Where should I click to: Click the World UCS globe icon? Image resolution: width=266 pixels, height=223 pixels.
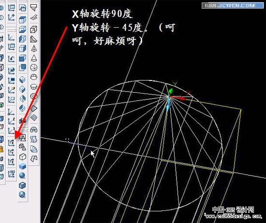[x=12, y=70]
